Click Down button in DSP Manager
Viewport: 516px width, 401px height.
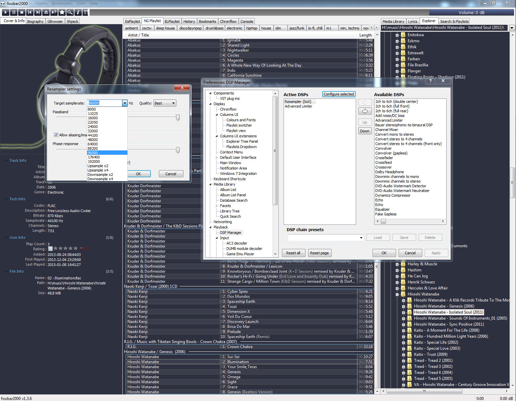[x=365, y=131]
